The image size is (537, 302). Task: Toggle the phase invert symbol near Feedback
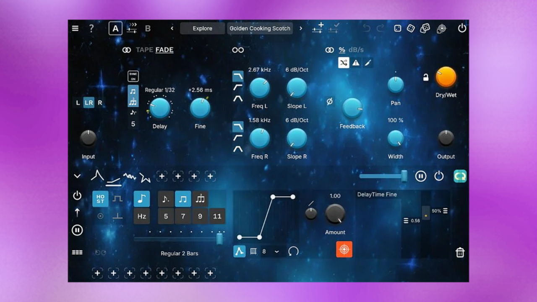[329, 102]
